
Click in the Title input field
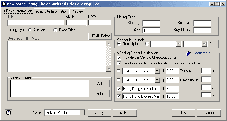coord(36,23)
